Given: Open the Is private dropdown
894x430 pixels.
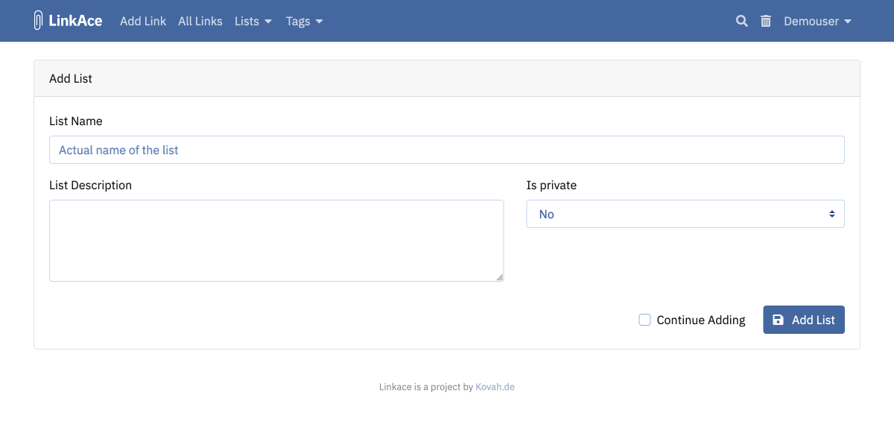Looking at the screenshot, I should pyautogui.click(x=685, y=214).
